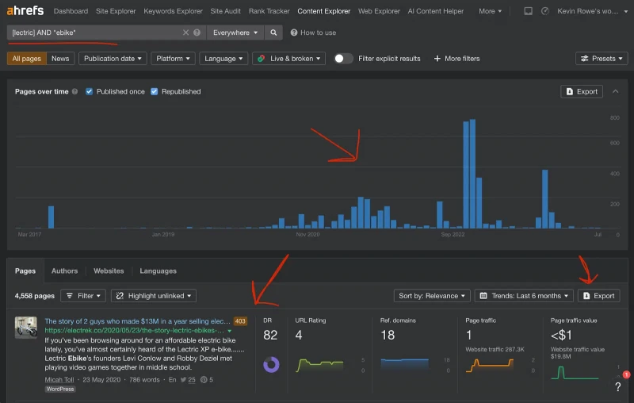
Task: Open The story of 2 guys article title
Action: click(x=137, y=320)
